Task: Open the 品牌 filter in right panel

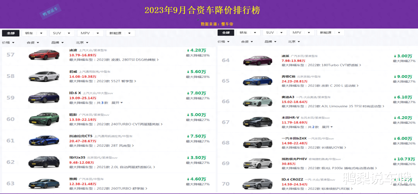Action: 270,41
